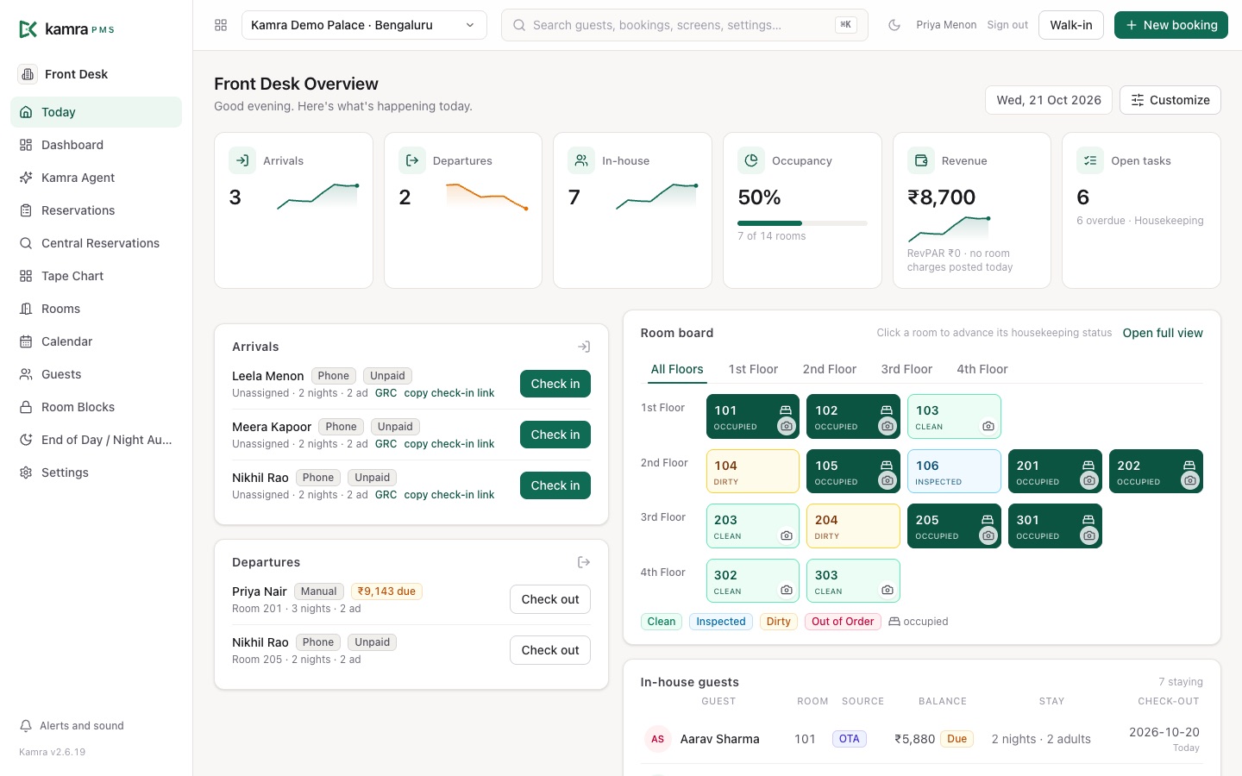Image resolution: width=1242 pixels, height=776 pixels.
Task: Open arrivals icon in Arrivals panel header
Action: pos(584,347)
